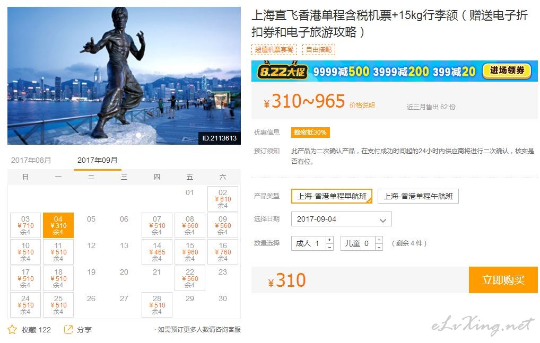Viewport: 540px width, 343px height.
Task: Click the （剩余 4 件） stock text
Action: point(409,243)
